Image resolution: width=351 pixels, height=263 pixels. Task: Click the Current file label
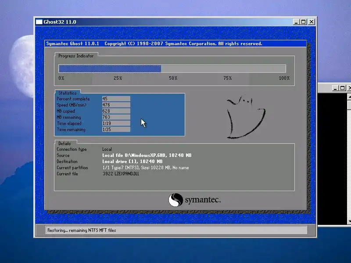pyautogui.click(x=67, y=174)
